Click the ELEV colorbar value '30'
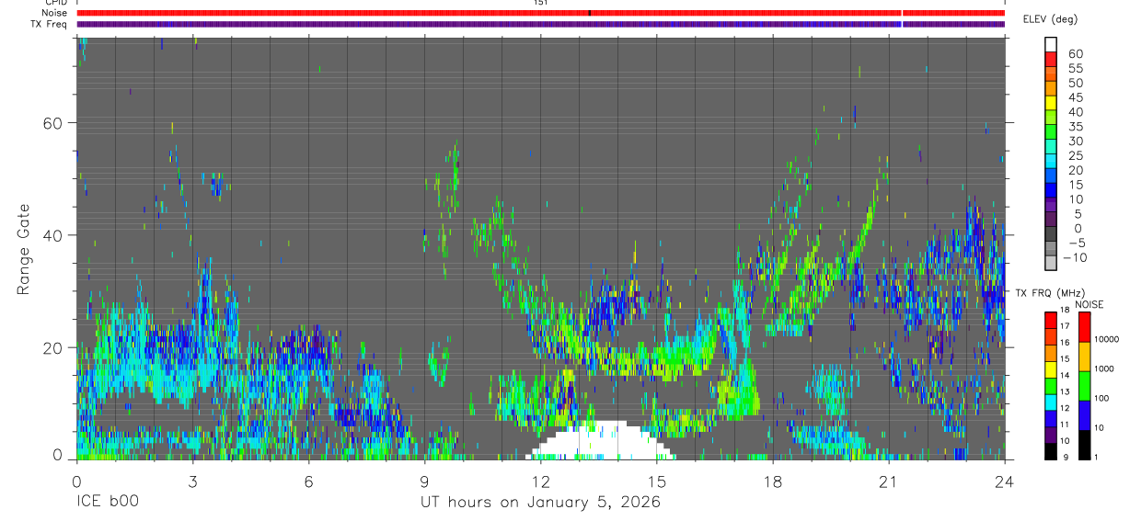Viewport: 1130px width, 521px height. click(1076, 141)
